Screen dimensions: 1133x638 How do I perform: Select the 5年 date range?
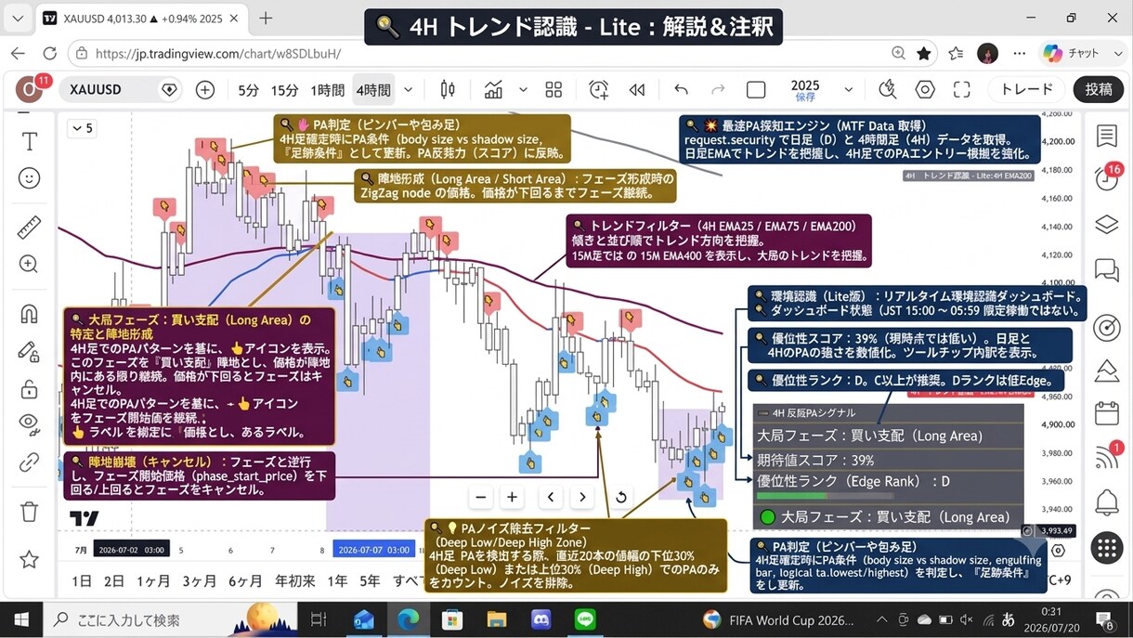(370, 581)
